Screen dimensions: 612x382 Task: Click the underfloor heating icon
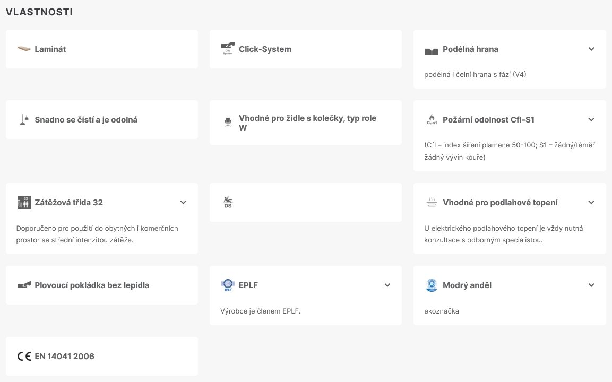(432, 202)
